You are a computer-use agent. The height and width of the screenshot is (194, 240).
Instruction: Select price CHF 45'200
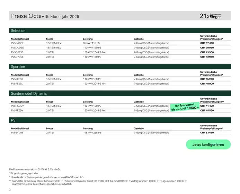coord(207,79)
